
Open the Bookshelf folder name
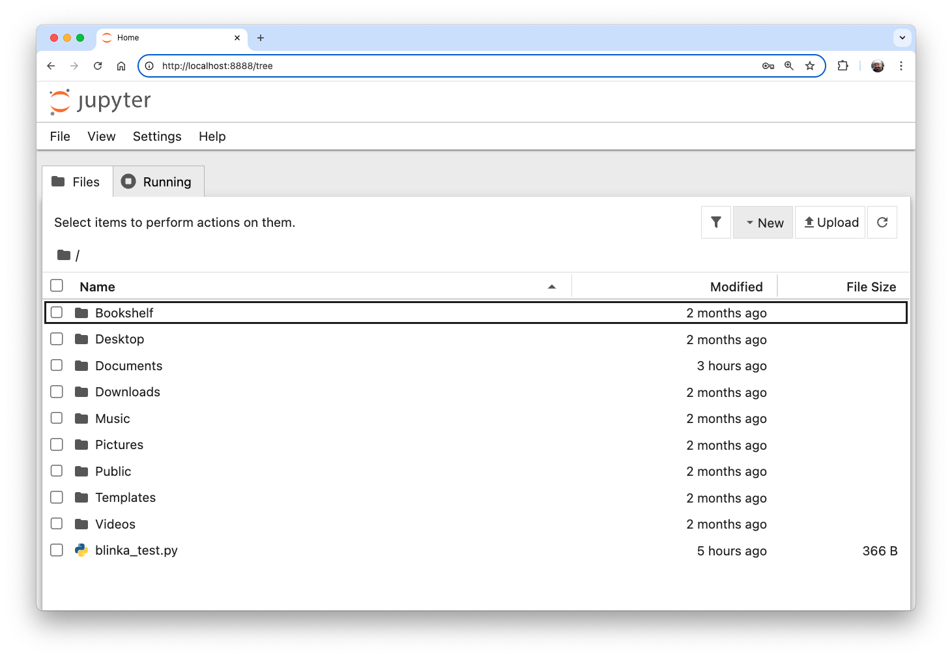tap(124, 313)
